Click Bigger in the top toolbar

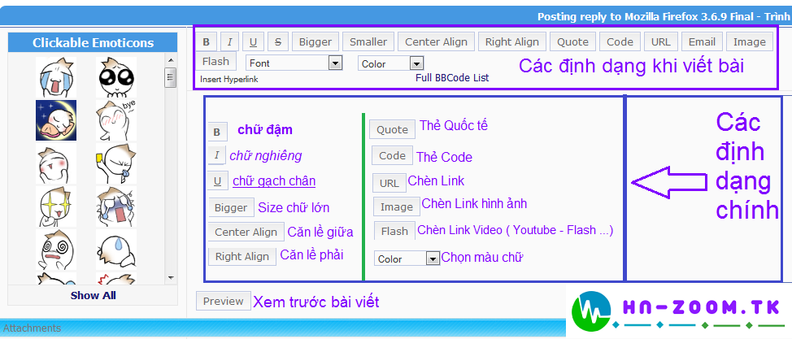pos(315,42)
